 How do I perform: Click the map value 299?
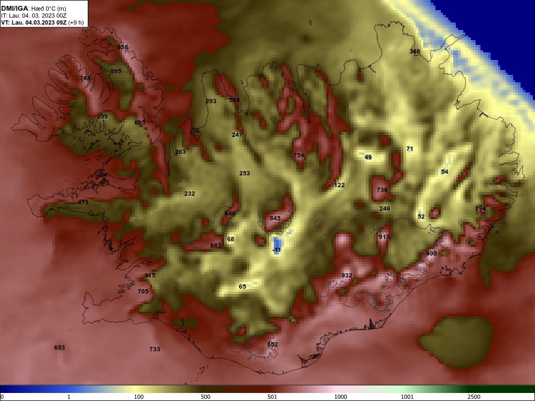(x=102, y=116)
